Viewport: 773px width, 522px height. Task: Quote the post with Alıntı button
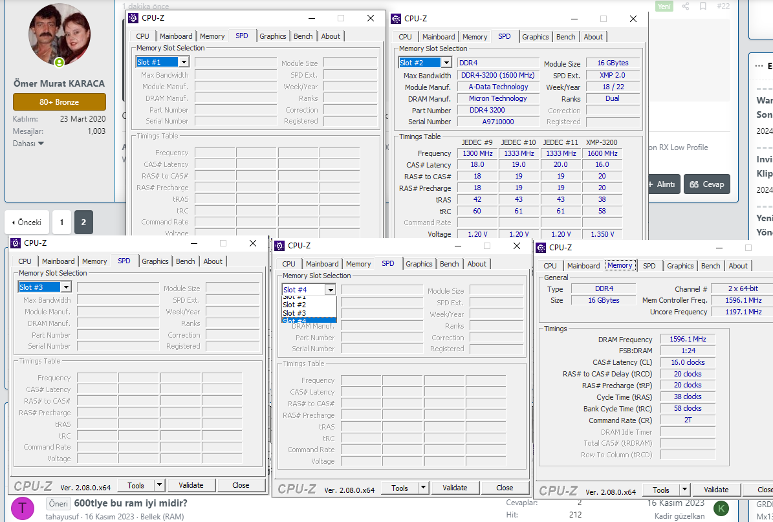(x=664, y=184)
